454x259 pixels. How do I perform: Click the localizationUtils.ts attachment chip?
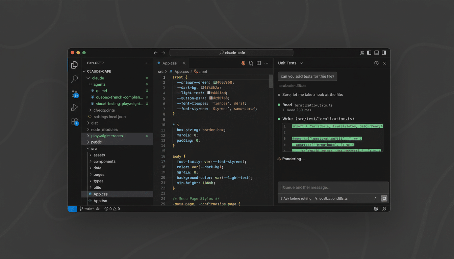coord(331,199)
